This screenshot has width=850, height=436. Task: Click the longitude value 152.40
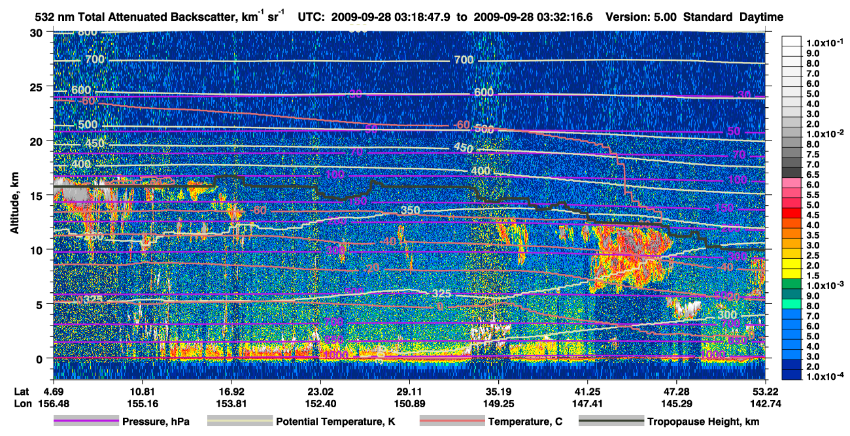tap(319, 403)
